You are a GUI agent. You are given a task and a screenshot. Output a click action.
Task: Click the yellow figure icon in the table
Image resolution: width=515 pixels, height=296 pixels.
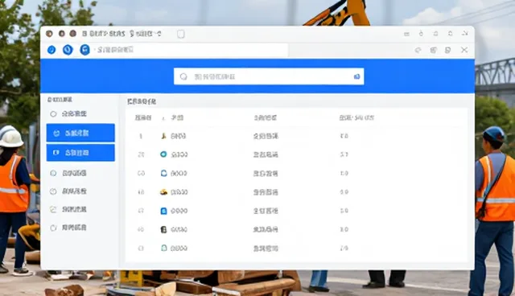163,136
